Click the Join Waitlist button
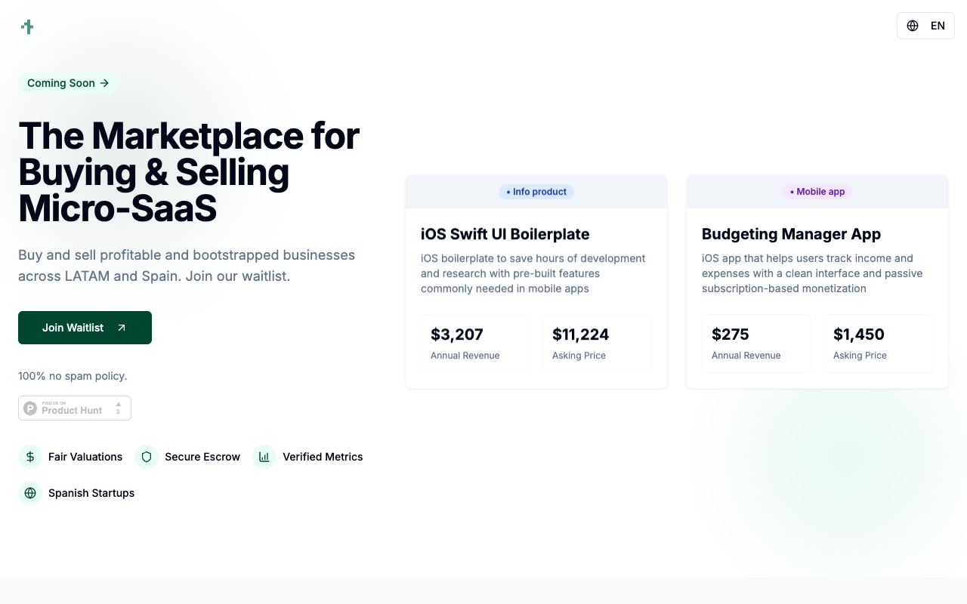967x604 pixels. click(85, 328)
